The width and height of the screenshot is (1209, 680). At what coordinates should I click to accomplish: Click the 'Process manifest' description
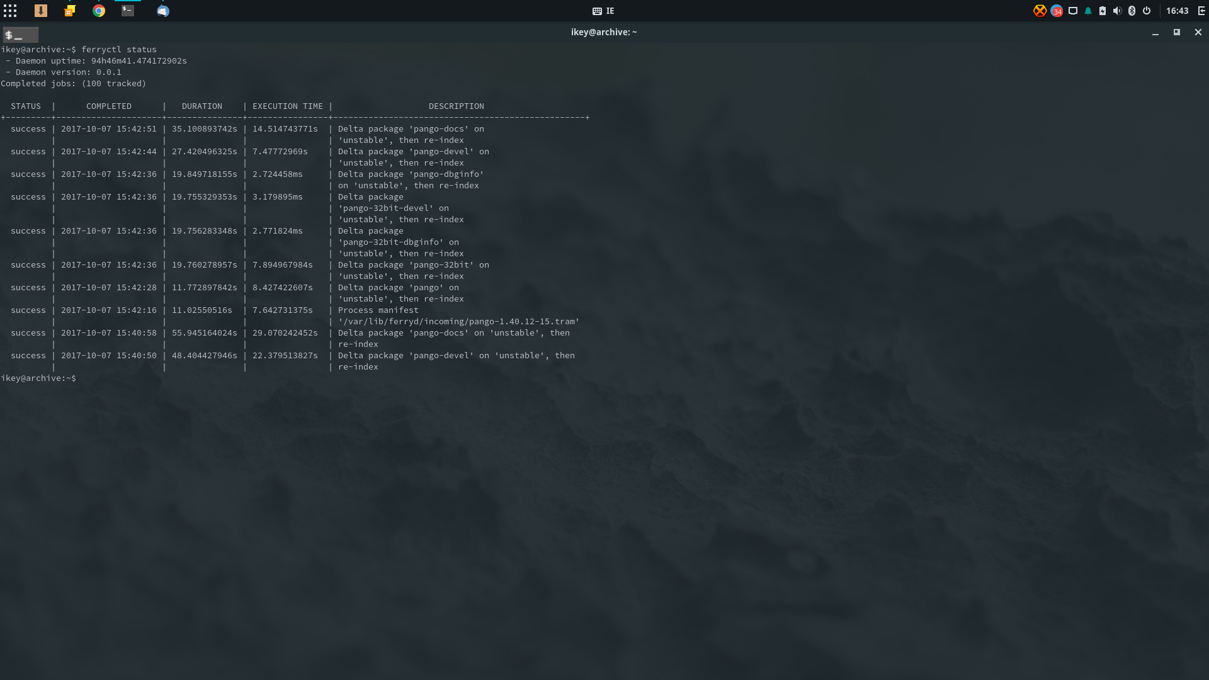click(x=378, y=310)
